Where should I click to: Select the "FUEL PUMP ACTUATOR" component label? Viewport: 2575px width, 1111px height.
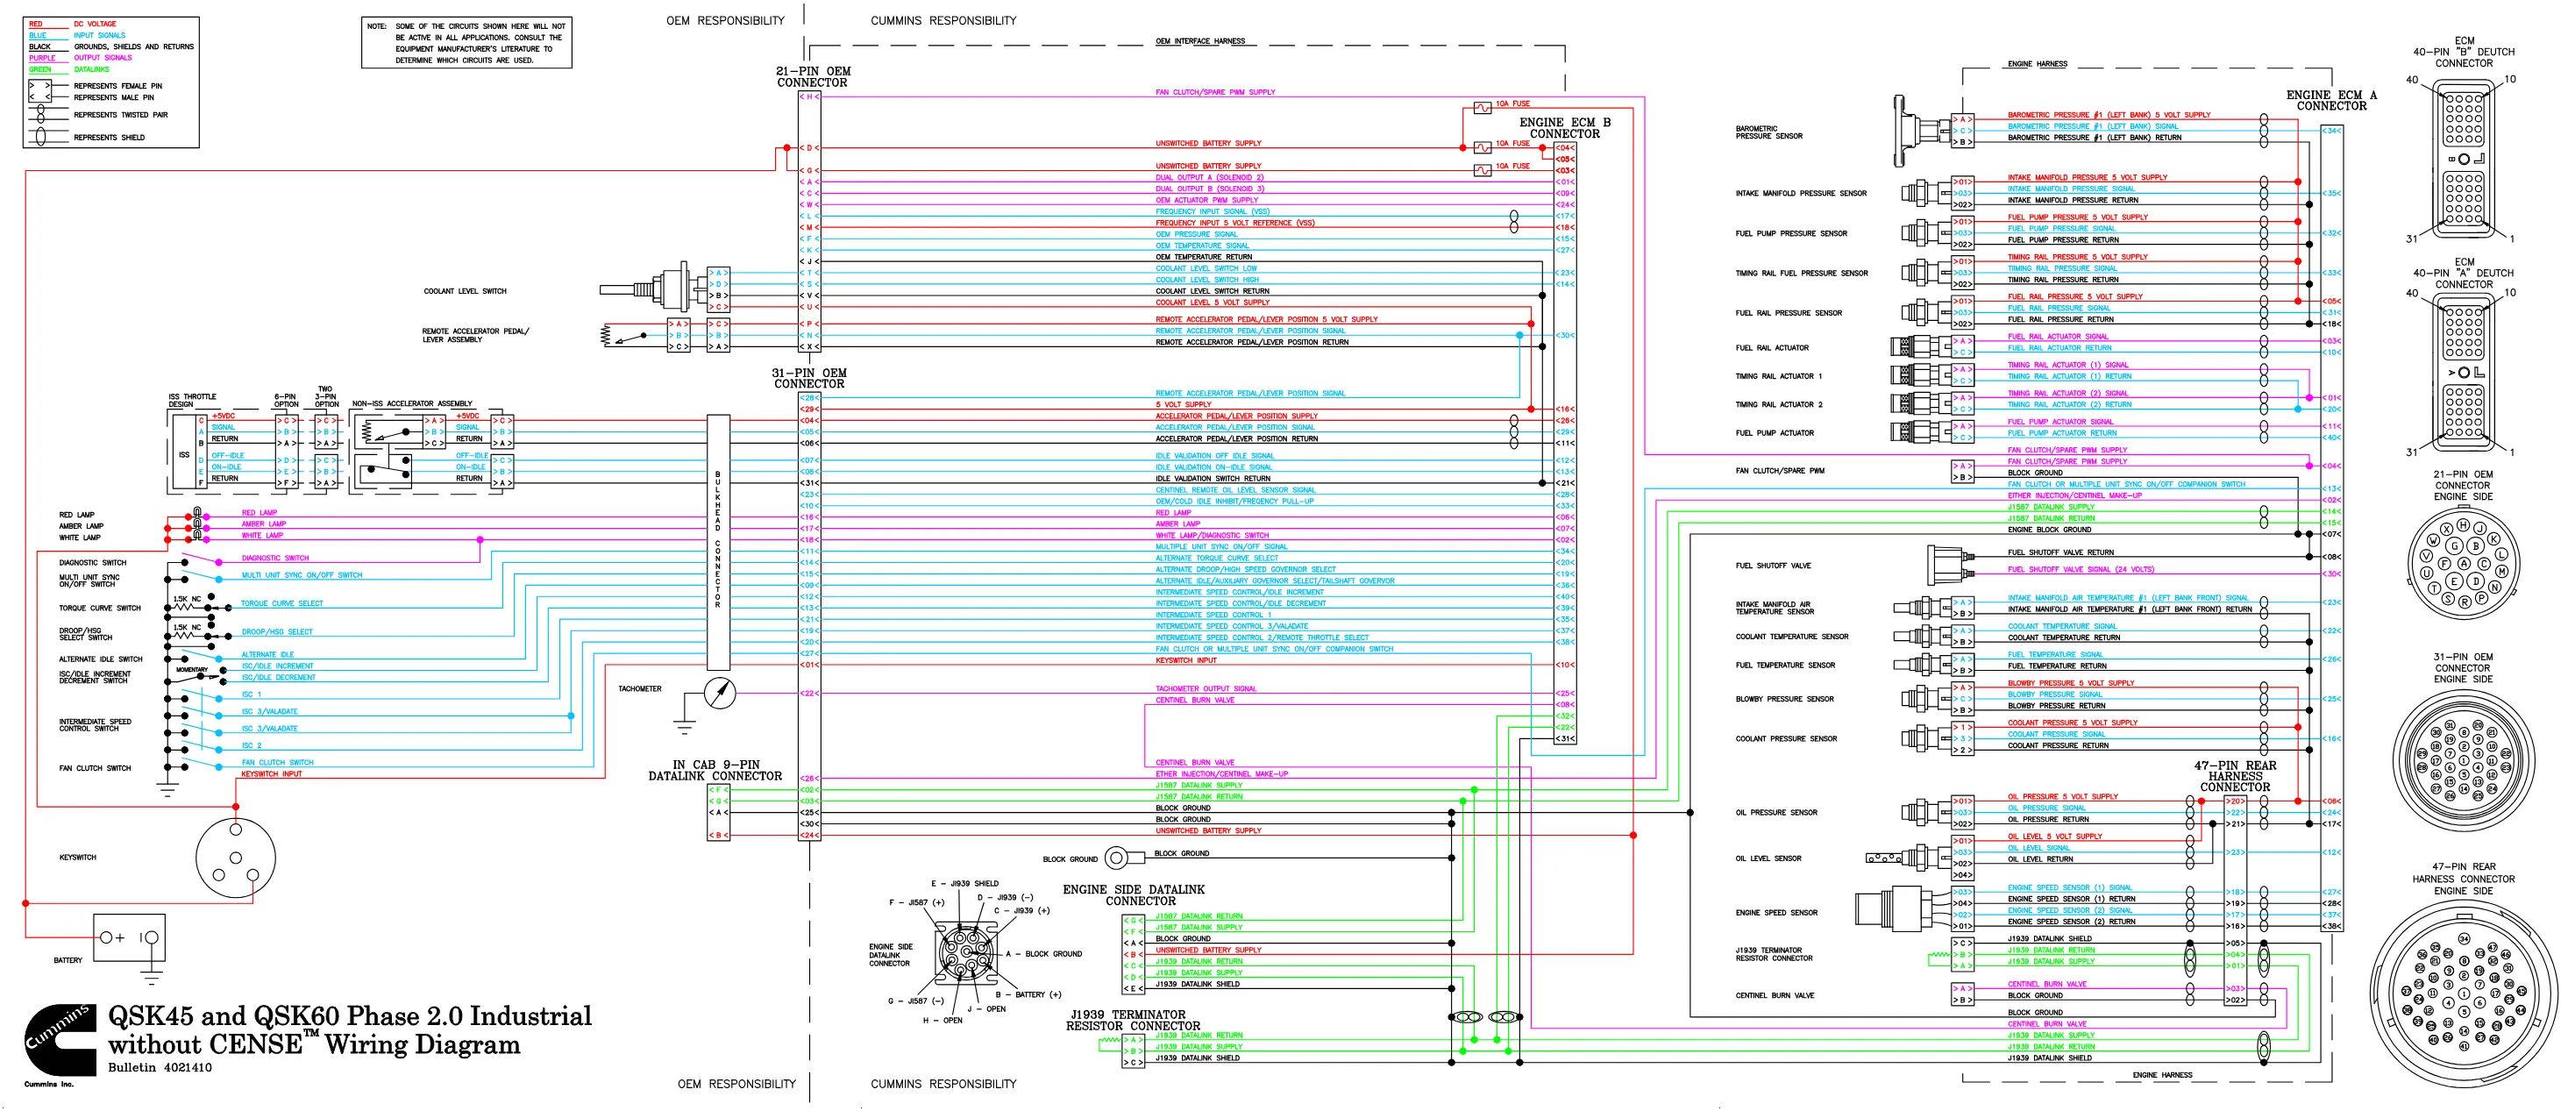coord(1775,433)
